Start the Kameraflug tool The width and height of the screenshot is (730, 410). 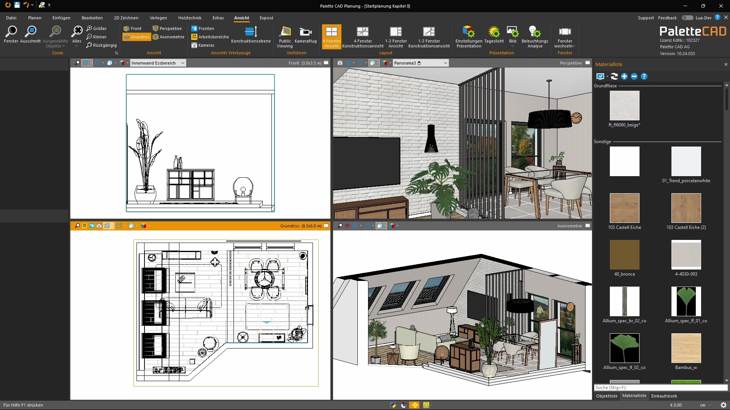pyautogui.click(x=306, y=35)
